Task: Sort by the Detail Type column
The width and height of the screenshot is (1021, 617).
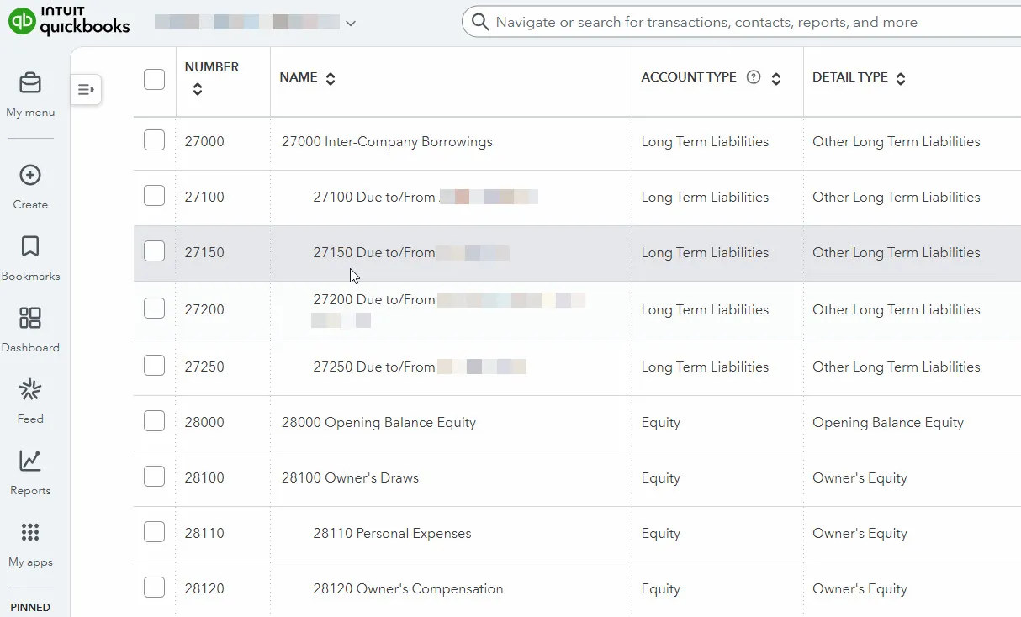Action: click(x=901, y=78)
